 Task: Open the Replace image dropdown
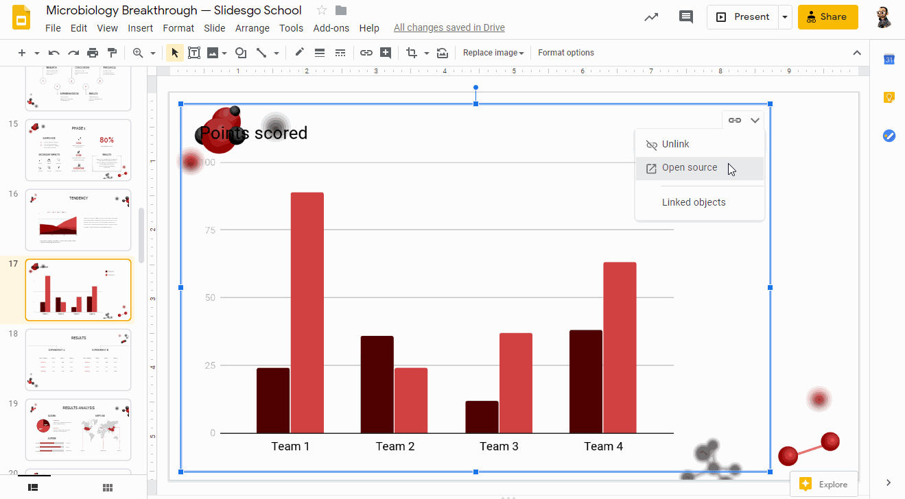pos(493,53)
